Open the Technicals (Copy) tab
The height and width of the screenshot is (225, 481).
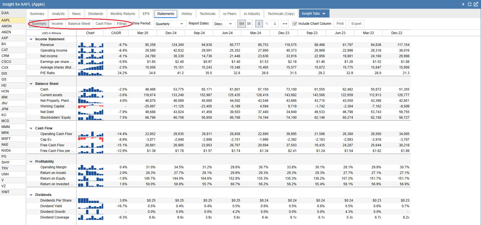click(281, 14)
